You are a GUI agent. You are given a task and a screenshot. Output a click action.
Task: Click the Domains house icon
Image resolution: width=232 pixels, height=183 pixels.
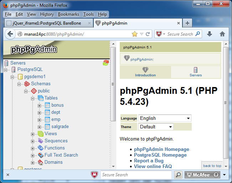(x=41, y=162)
